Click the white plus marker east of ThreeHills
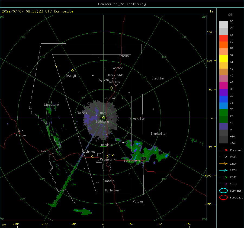244x228 pixels. coord(153,109)
